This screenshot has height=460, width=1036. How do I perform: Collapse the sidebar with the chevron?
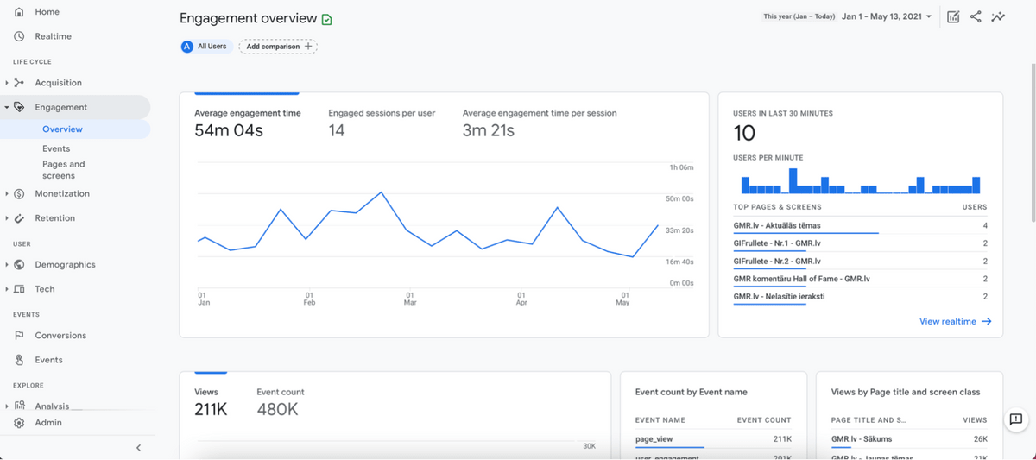click(x=139, y=448)
